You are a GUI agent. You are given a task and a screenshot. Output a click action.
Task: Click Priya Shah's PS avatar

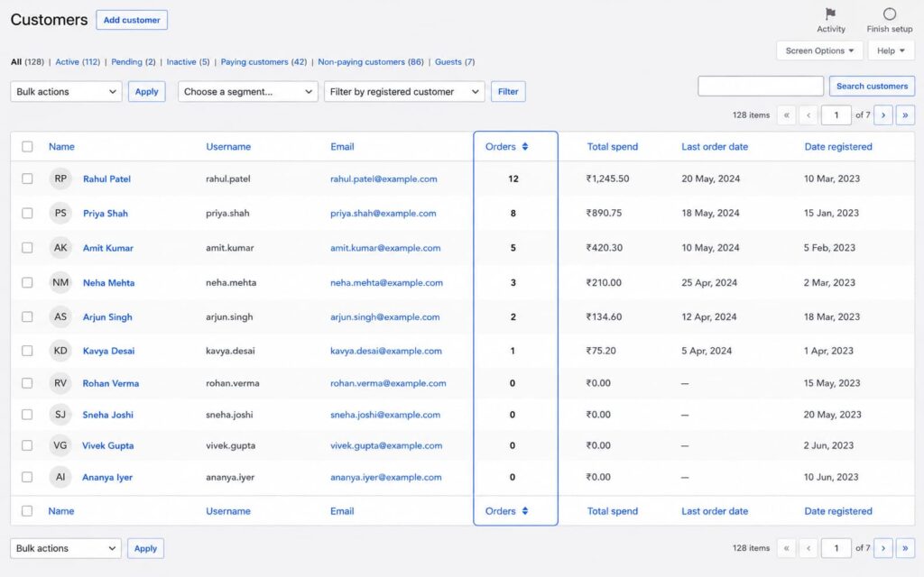click(60, 213)
